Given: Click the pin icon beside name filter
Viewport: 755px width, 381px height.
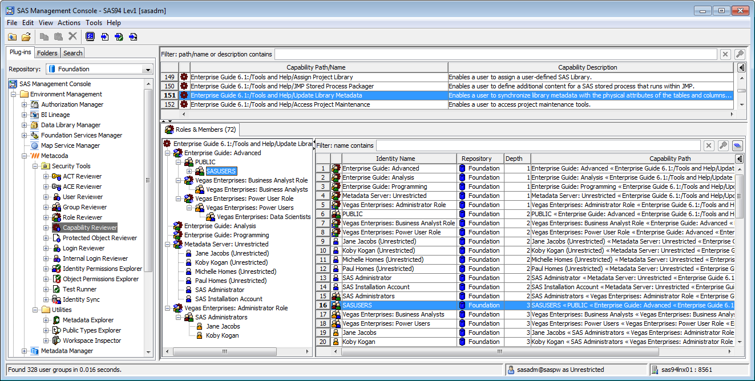Looking at the screenshot, I should pos(723,145).
